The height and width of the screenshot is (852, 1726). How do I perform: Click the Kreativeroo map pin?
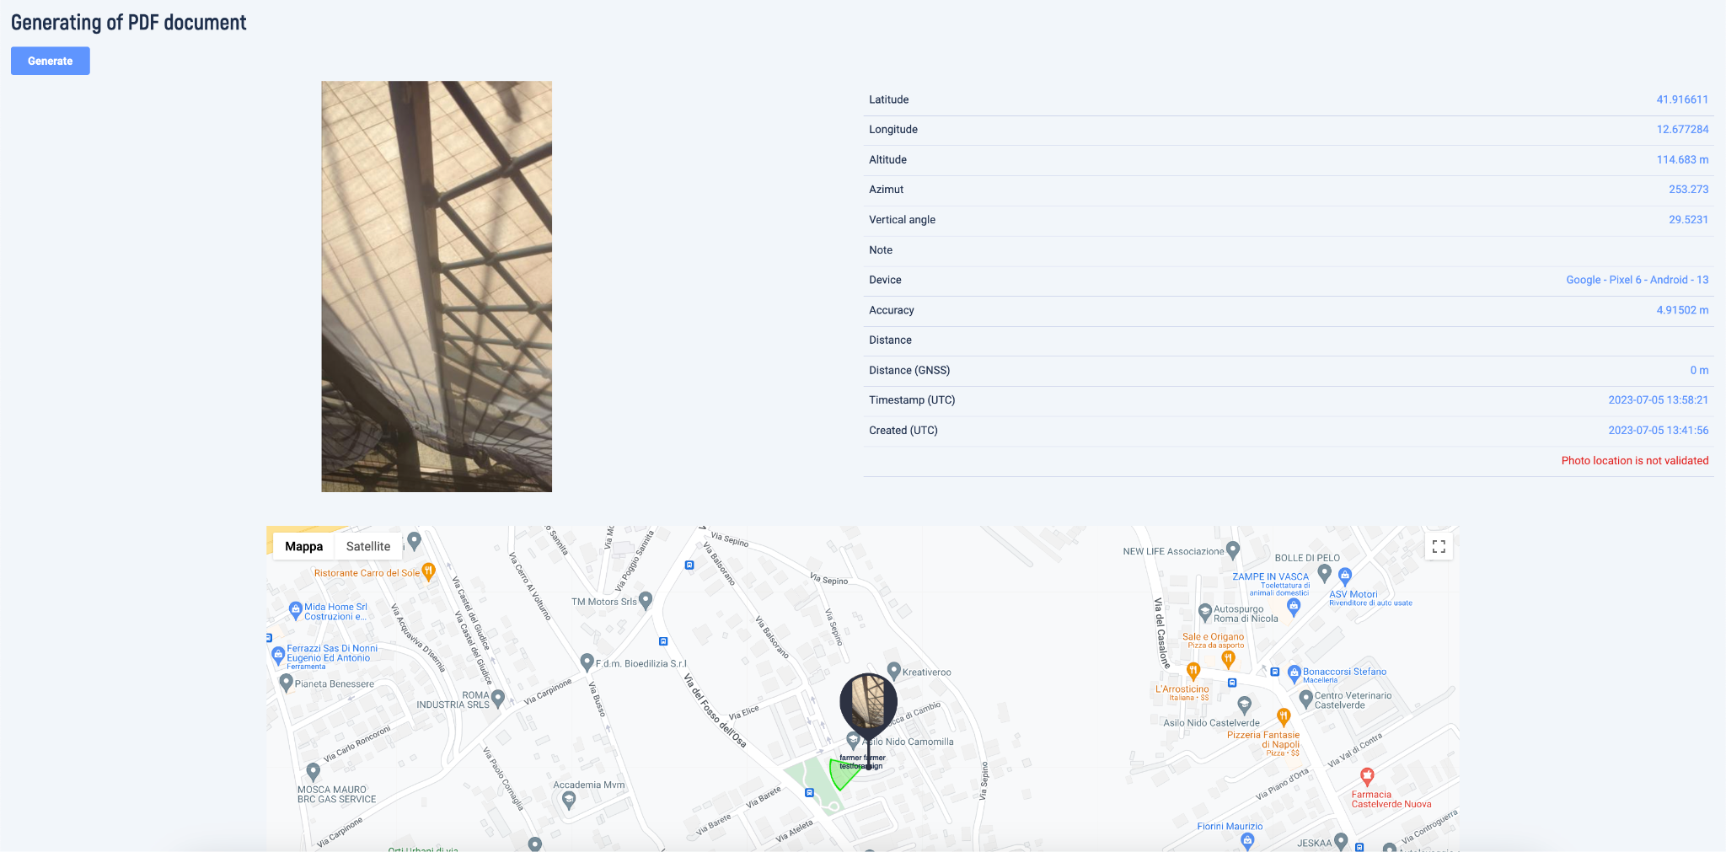(894, 670)
